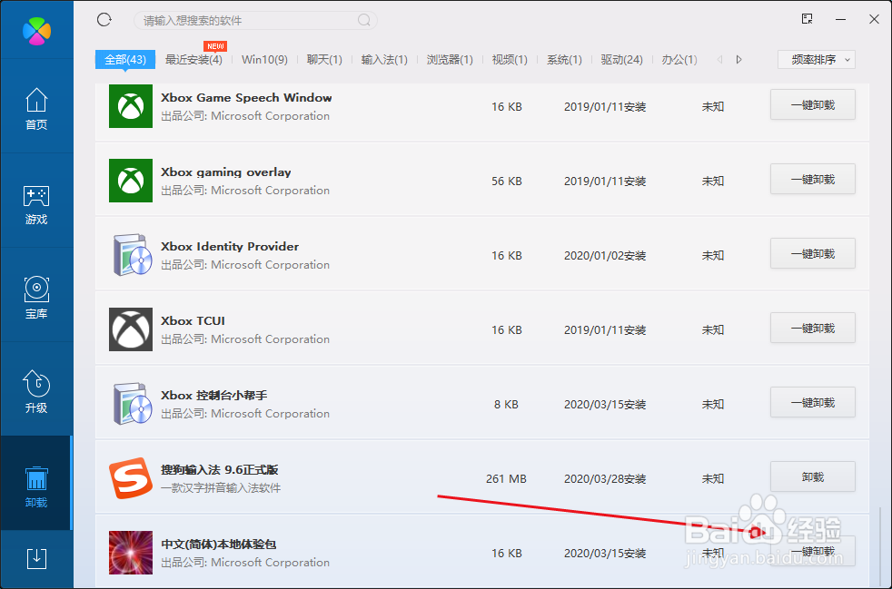Click the magnifier search icon
Image resolution: width=892 pixels, height=589 pixels.
(364, 21)
